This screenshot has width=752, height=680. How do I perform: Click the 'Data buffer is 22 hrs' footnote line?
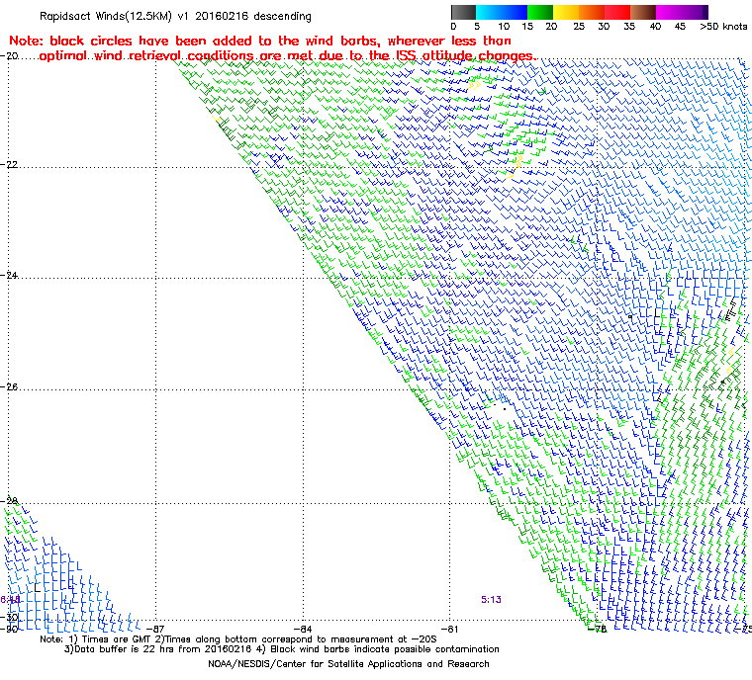(282, 649)
